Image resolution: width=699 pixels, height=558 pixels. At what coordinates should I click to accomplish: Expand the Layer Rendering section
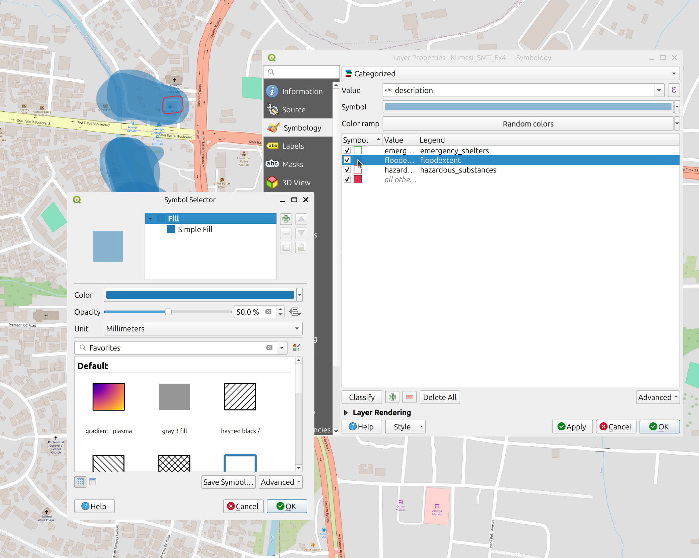click(x=346, y=413)
